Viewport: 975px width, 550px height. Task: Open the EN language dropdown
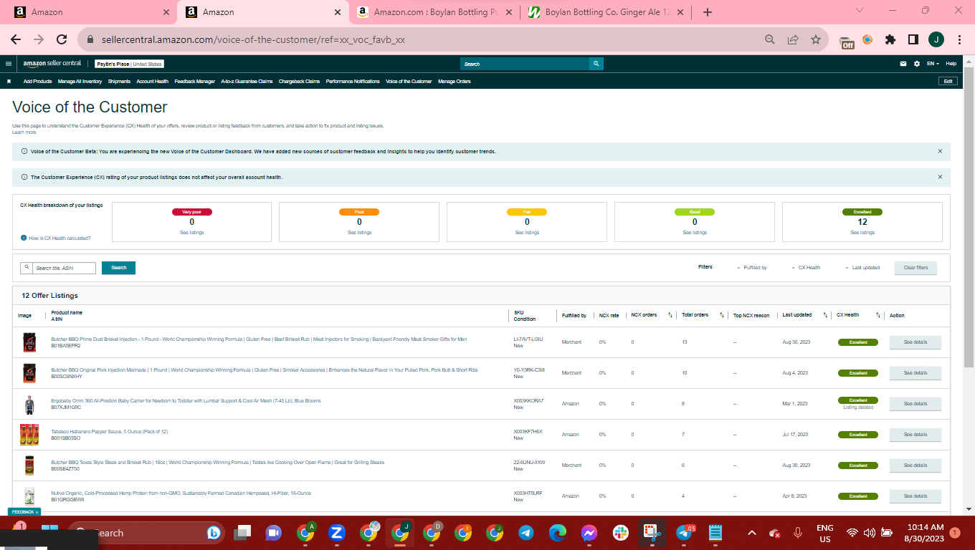[x=933, y=64]
